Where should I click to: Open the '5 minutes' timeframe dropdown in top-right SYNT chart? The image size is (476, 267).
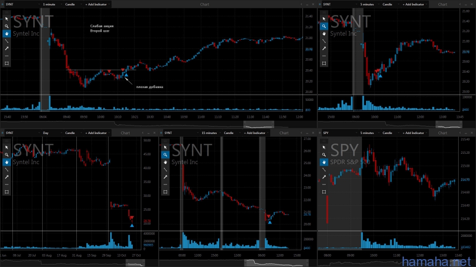(x=369, y=4)
